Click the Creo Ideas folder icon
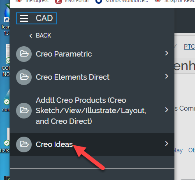195x180 pixels. tap(24, 144)
